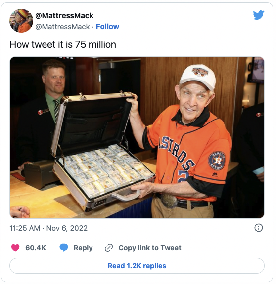
Task: Select Copy link to Tweet text
Action: pyautogui.click(x=150, y=248)
